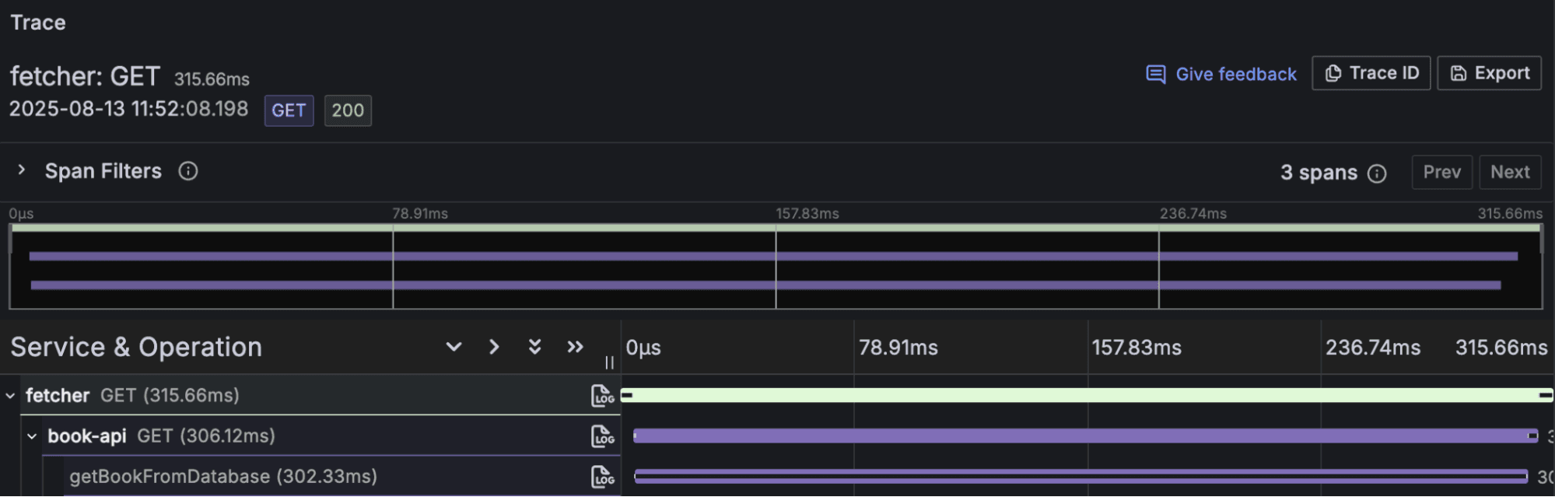Screen dimensions: 1555x497
Task: Open logs for the book-api span
Action: 602,436
